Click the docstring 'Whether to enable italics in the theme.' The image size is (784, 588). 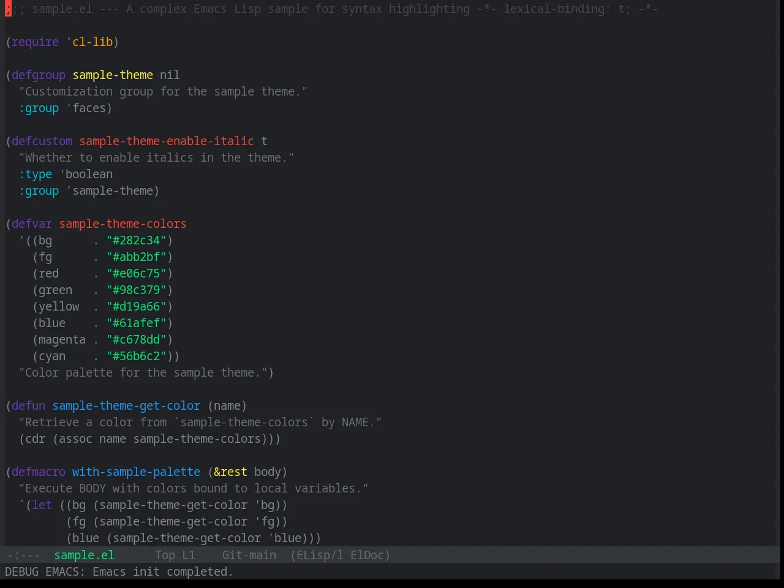point(156,157)
